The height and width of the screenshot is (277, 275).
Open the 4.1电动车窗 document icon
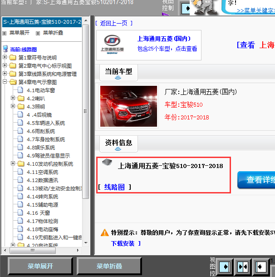[20, 90]
